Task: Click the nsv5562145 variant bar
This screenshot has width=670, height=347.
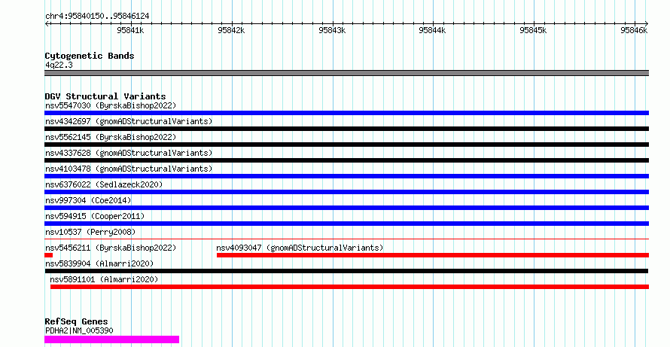Action: click(x=346, y=145)
